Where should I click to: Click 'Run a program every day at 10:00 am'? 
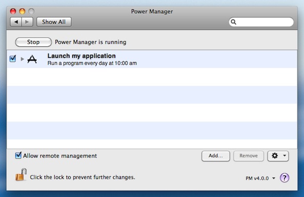(x=92, y=63)
